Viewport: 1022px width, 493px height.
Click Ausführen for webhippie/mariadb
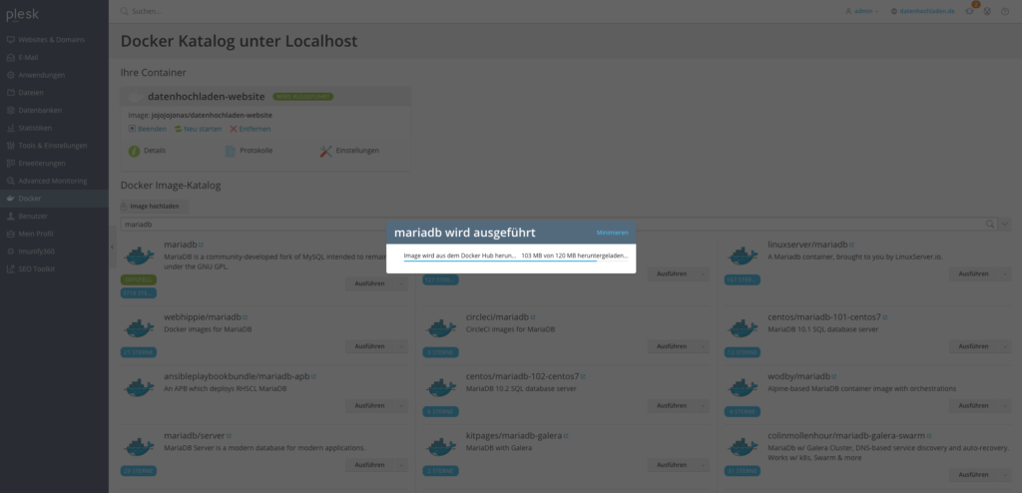point(369,346)
